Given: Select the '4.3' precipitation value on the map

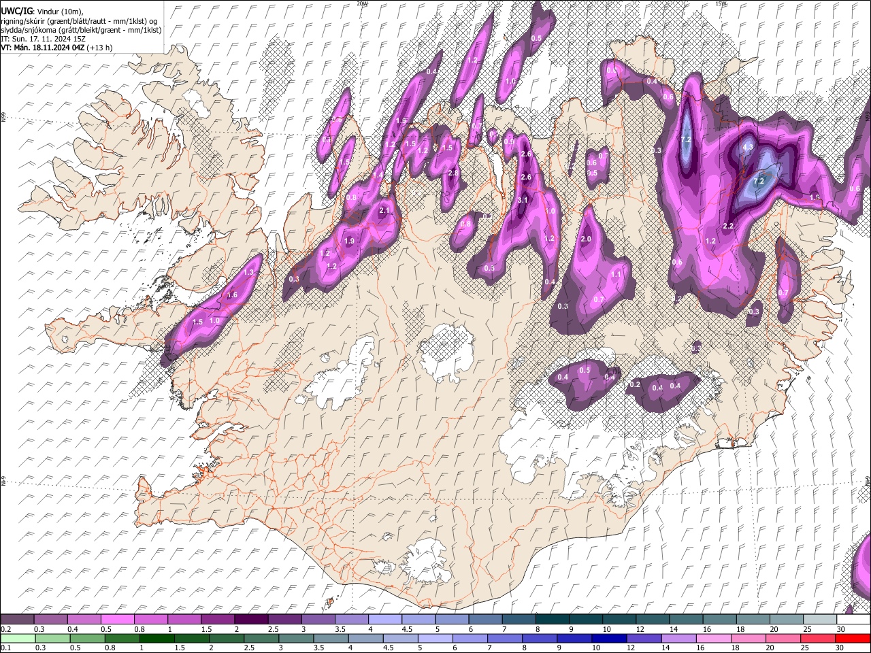Looking at the screenshot, I should coord(748,147).
